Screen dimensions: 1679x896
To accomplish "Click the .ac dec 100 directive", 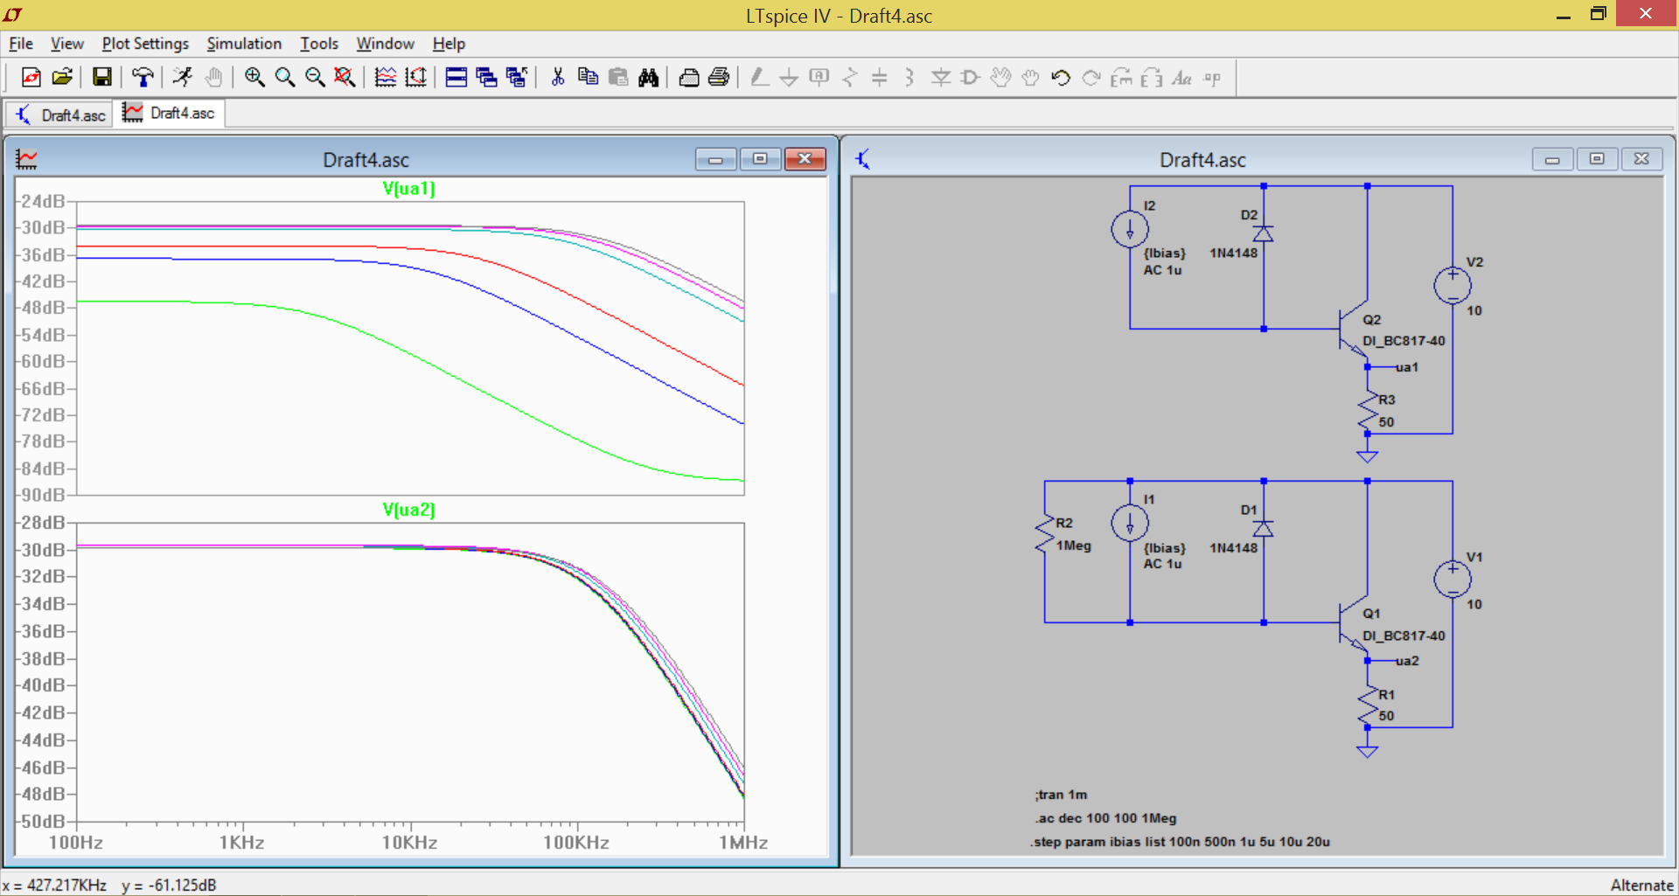I will coord(1105,818).
